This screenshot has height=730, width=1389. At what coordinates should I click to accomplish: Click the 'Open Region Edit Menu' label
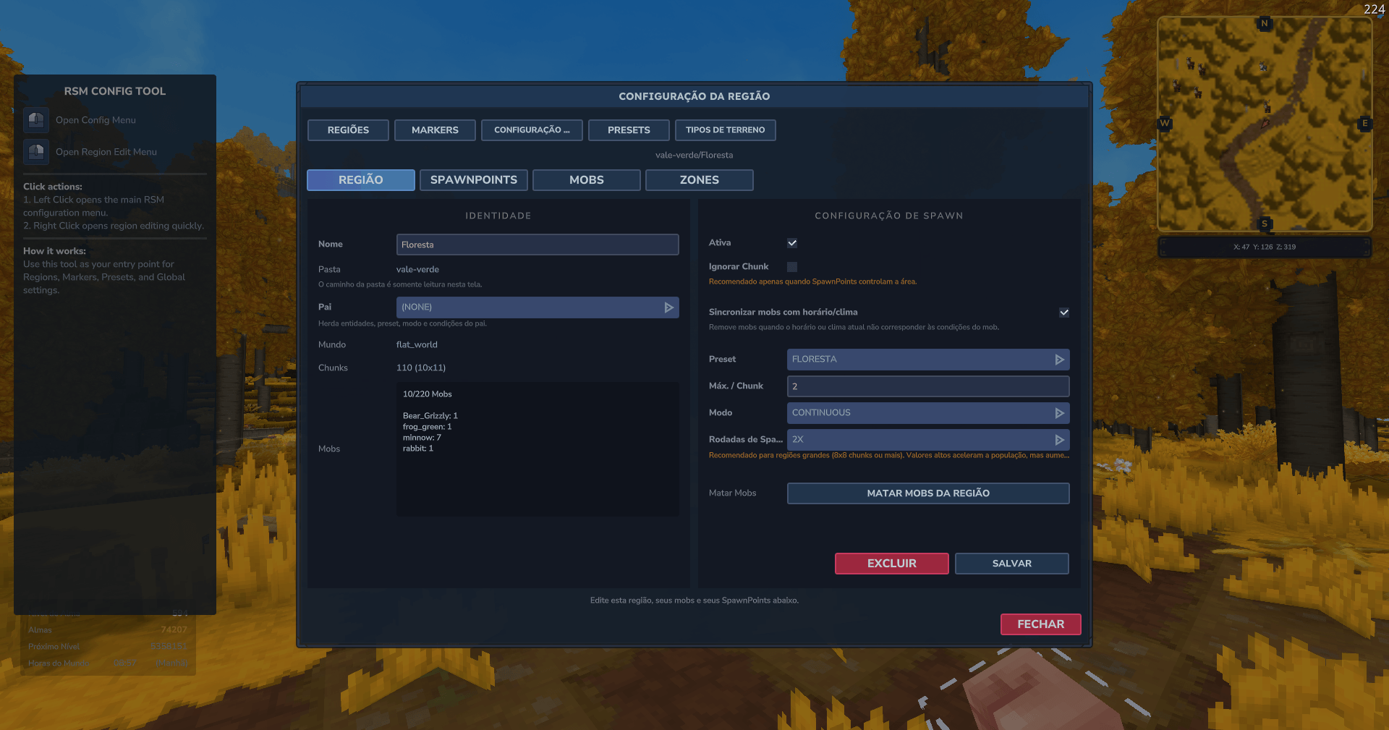(106, 152)
